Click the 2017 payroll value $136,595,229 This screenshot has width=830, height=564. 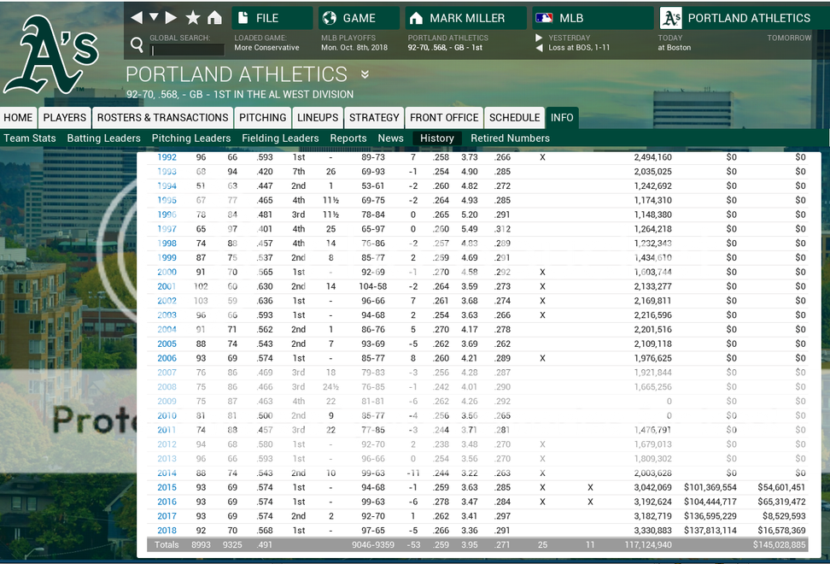pyautogui.click(x=710, y=516)
